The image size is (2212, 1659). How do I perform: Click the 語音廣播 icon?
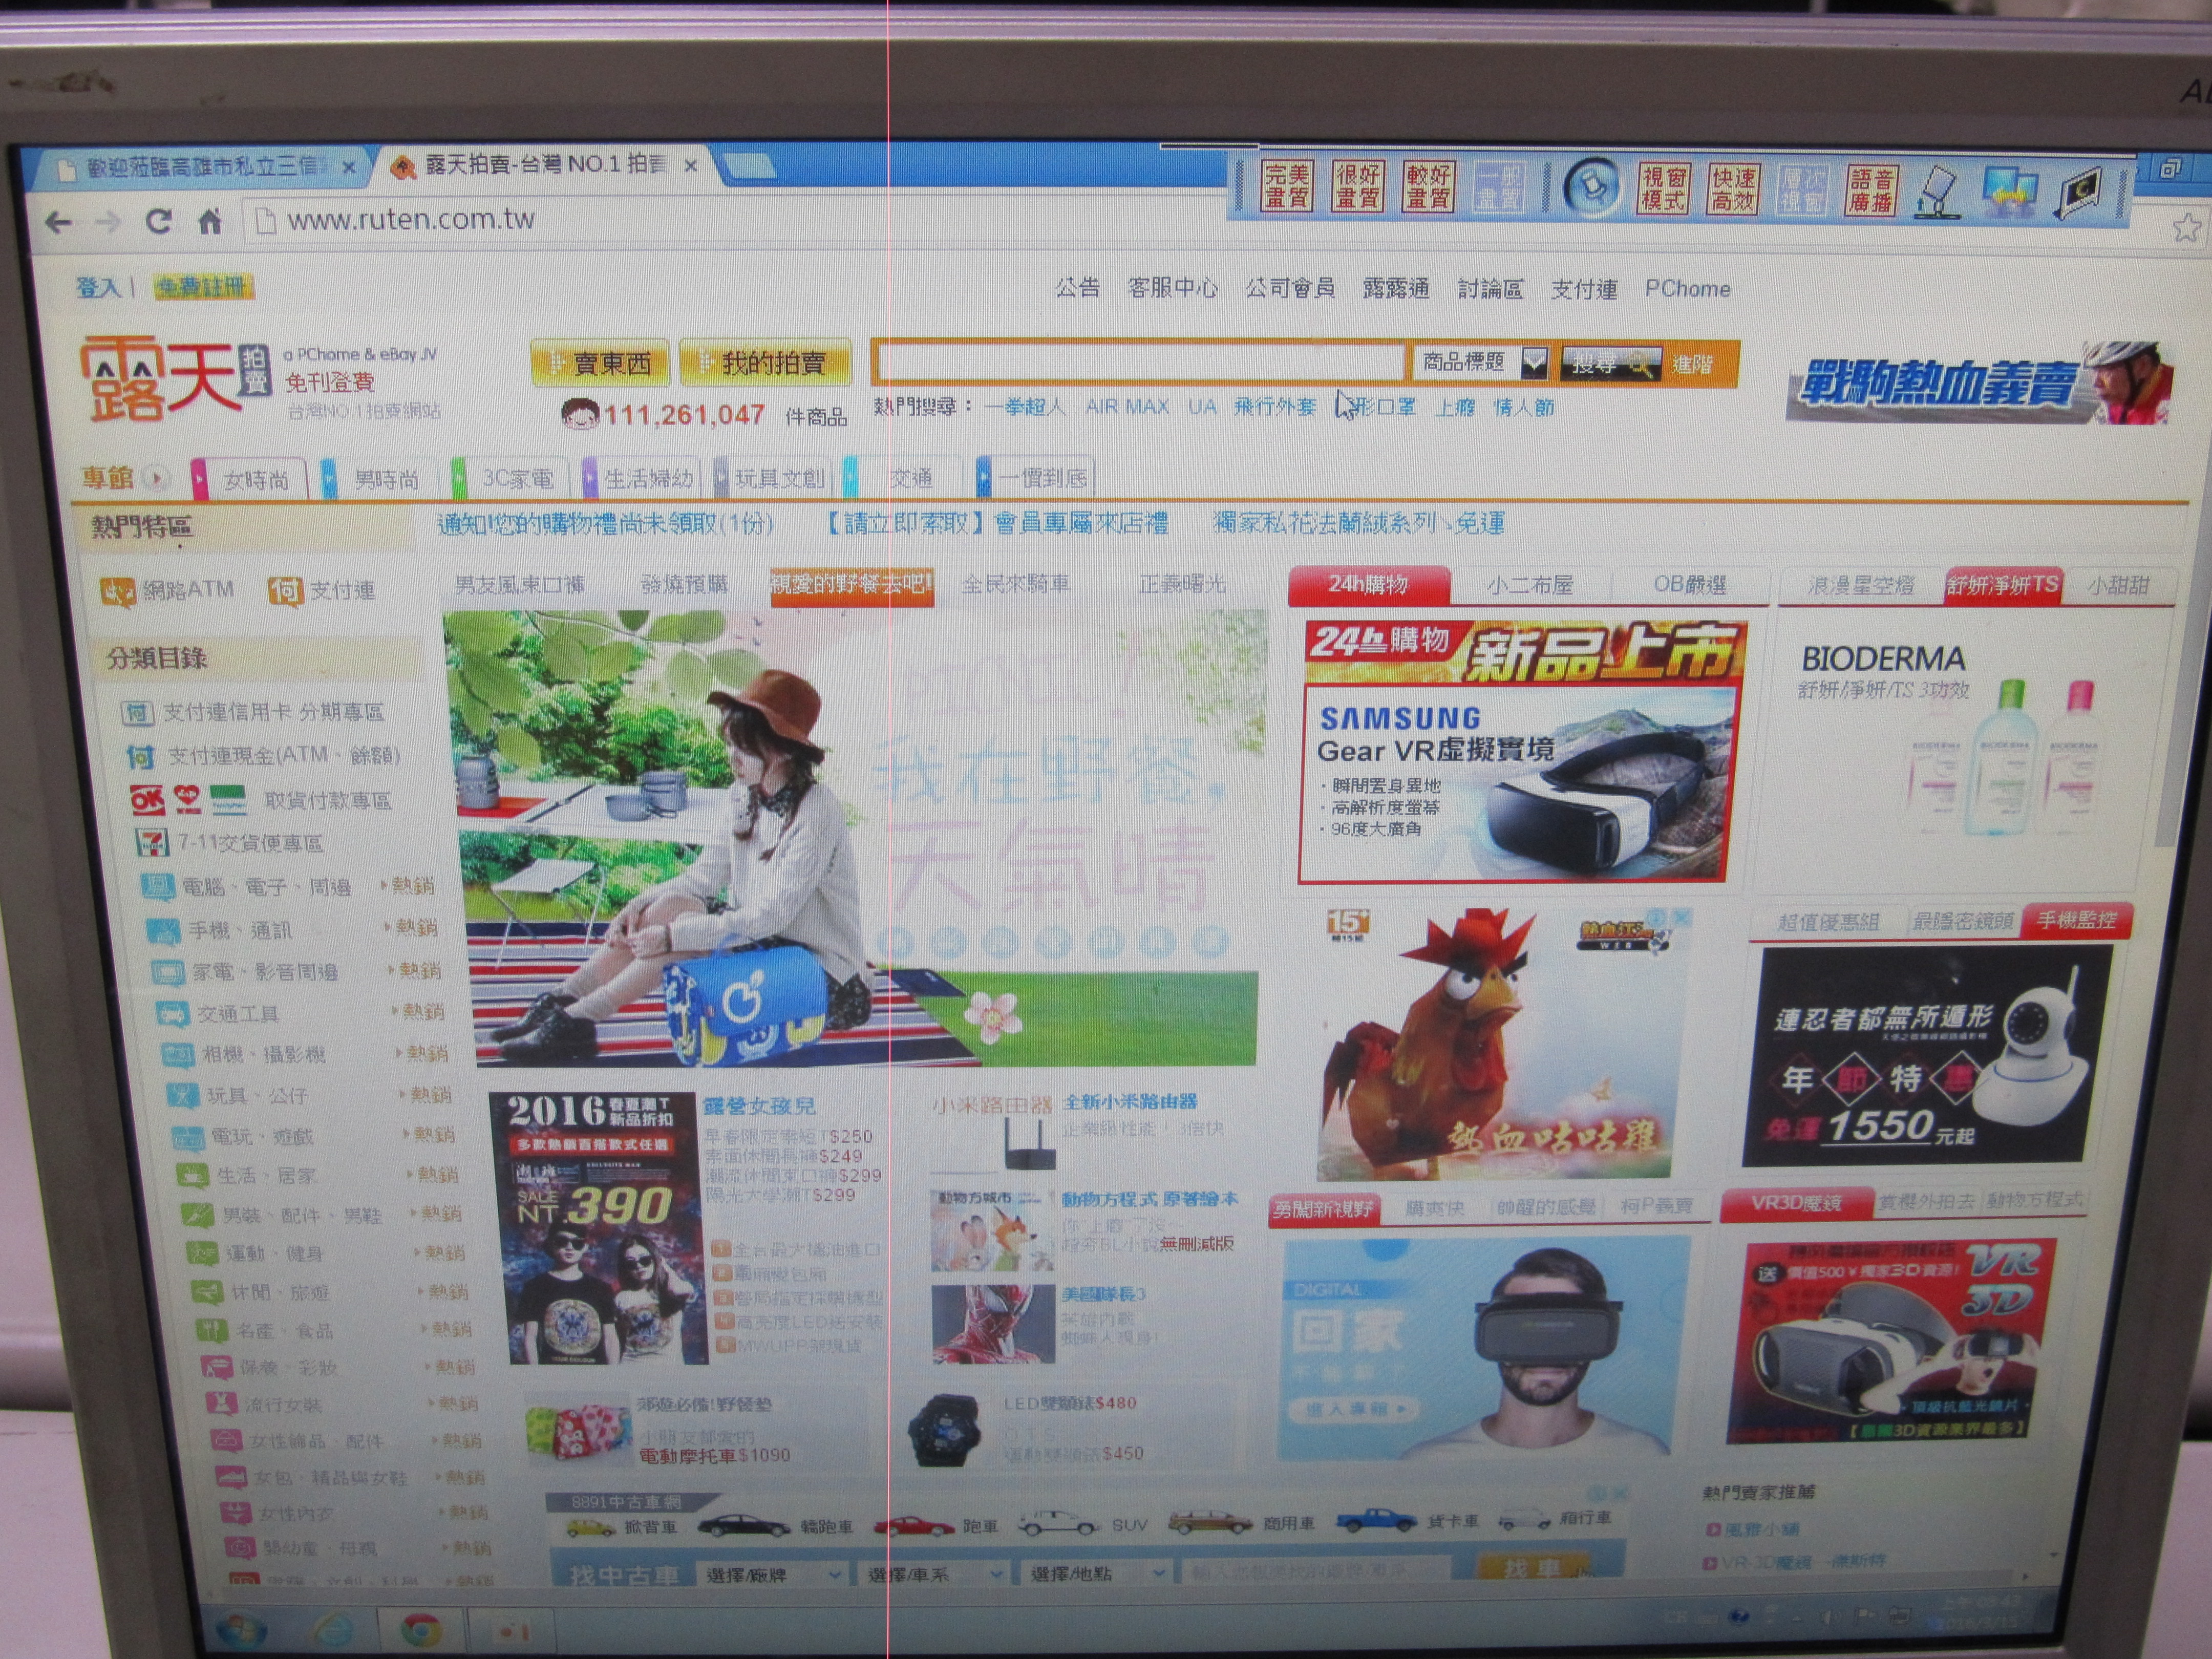[1871, 190]
